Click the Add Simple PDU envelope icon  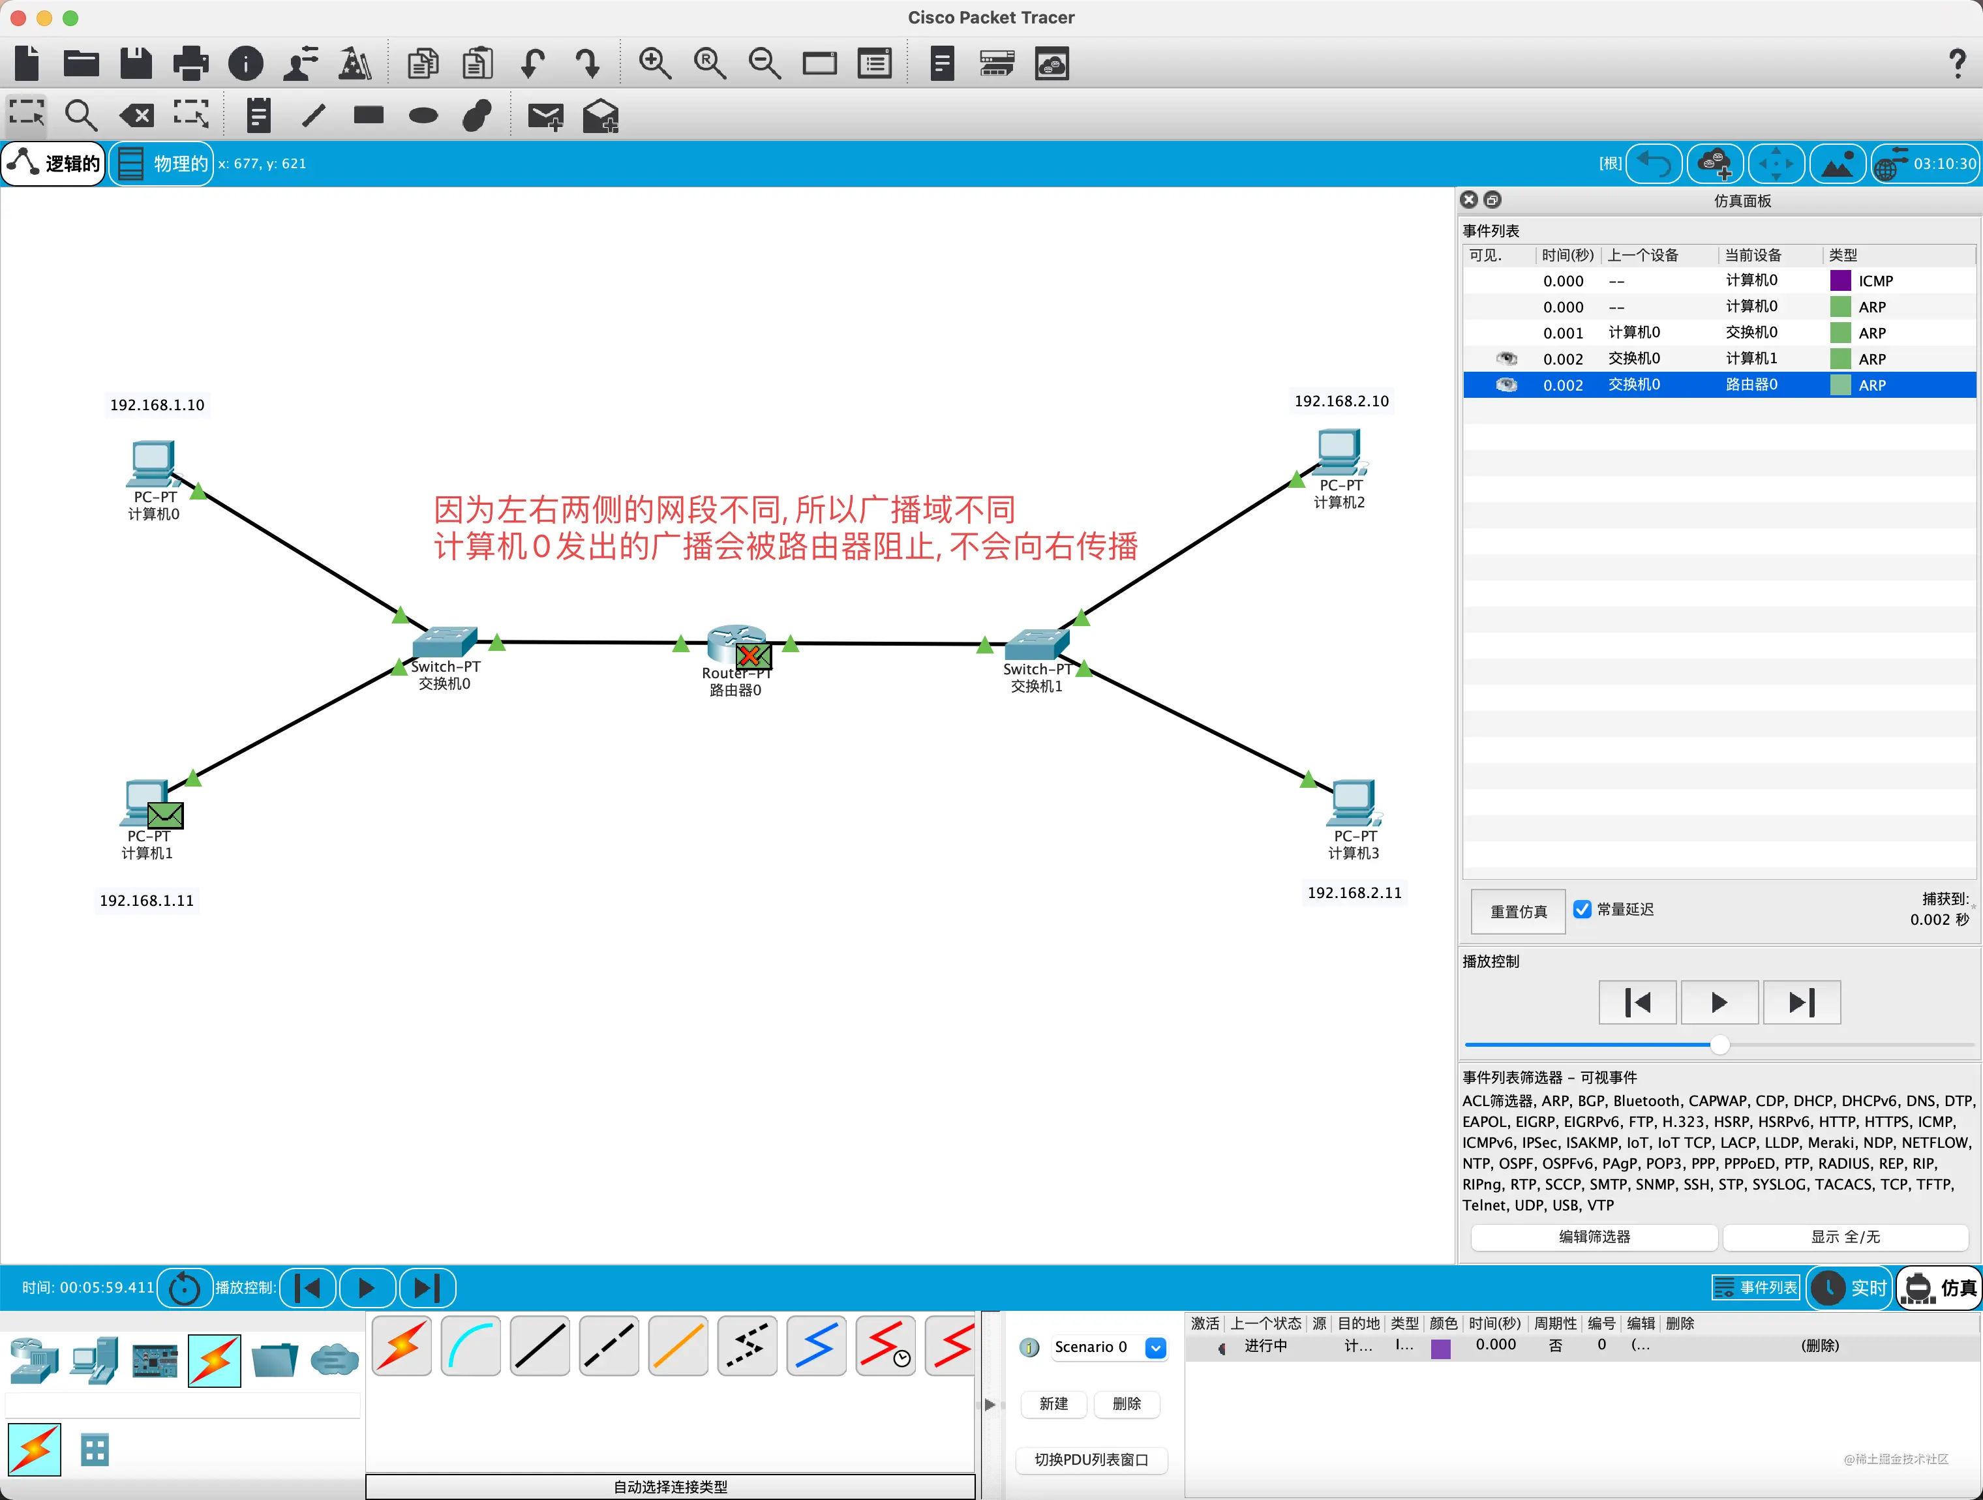545,117
